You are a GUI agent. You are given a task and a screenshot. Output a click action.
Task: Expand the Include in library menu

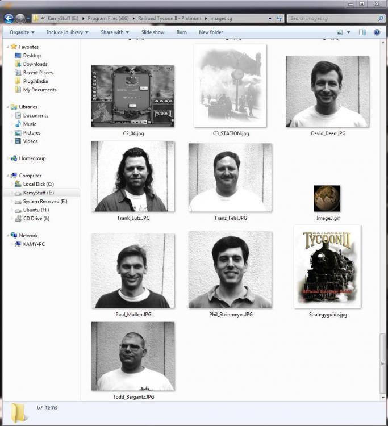[66, 32]
